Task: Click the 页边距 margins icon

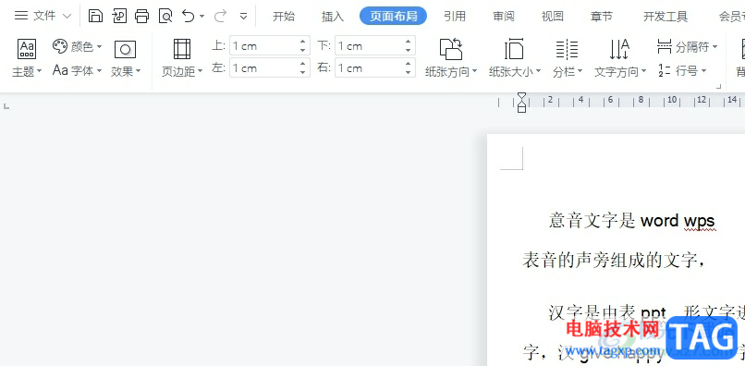Action: [182, 49]
